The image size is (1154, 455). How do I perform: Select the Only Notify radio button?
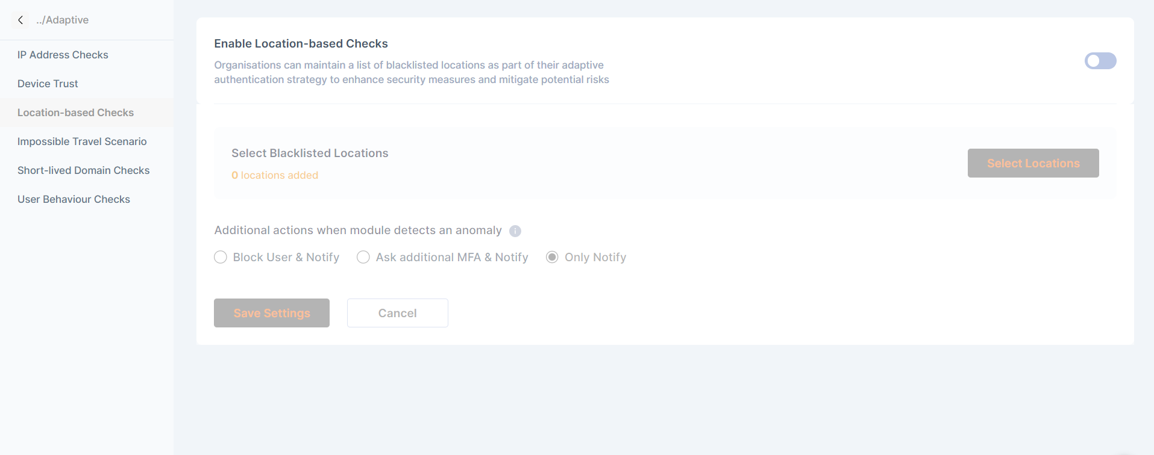pyautogui.click(x=552, y=258)
